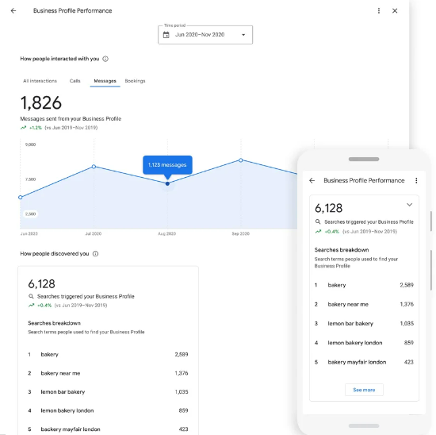436x435 pixels.
Task: Click the 2,589 count in desktop list
Action: click(182, 355)
